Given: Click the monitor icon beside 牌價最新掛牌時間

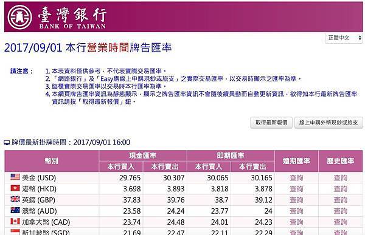Looking at the screenshot, I should [x=7, y=143].
